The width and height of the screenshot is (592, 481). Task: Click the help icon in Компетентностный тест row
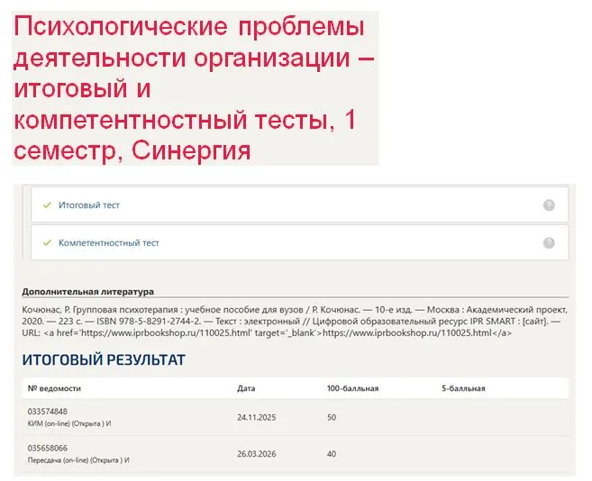[549, 243]
